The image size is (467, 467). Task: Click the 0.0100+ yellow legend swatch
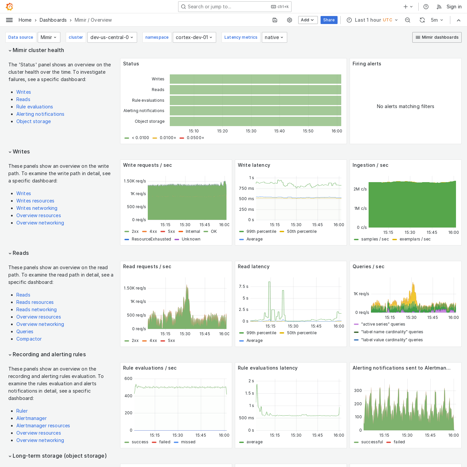tap(155, 138)
